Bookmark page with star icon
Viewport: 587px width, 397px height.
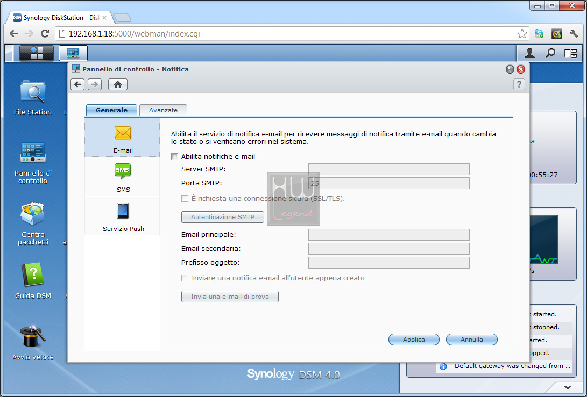522,34
